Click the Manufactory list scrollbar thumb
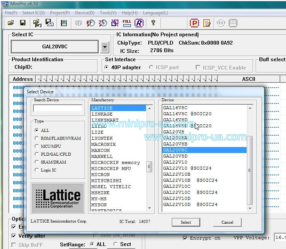The height and width of the screenshot is (249, 286). [149, 167]
